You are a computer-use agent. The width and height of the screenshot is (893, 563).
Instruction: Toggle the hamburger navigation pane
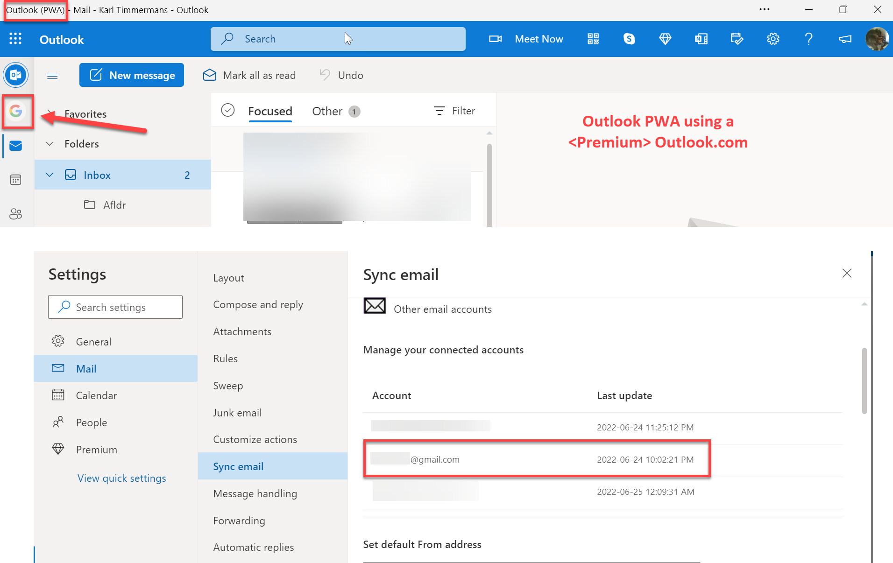[52, 76]
